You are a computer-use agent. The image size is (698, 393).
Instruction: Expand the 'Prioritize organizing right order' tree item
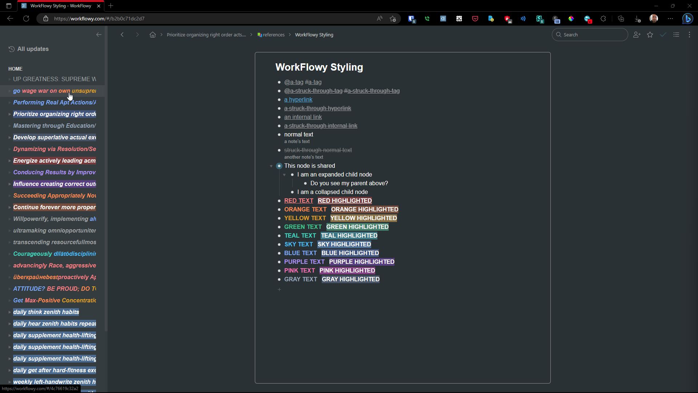point(9,114)
